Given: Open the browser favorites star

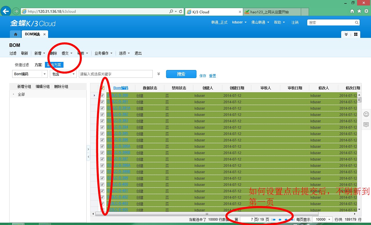Looking at the screenshot, I should pyautogui.click(x=359, y=11).
